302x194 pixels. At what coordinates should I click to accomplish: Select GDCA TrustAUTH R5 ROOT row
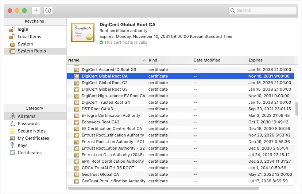click(180, 168)
